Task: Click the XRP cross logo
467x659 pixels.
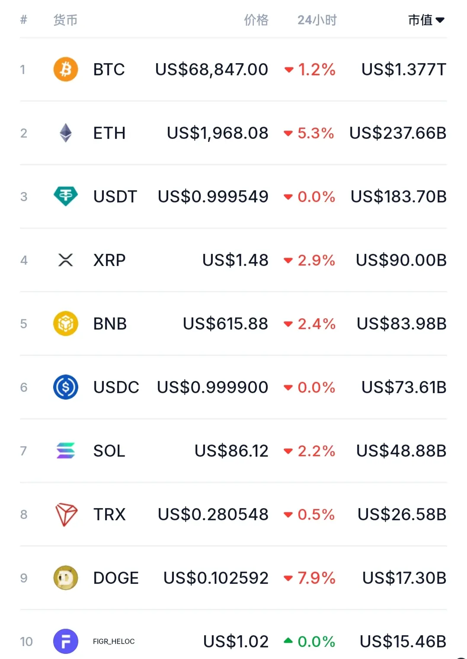Action: [66, 260]
